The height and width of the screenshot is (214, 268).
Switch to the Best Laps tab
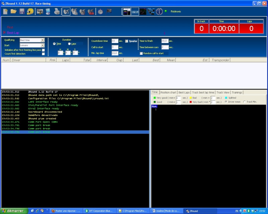coord(184,92)
